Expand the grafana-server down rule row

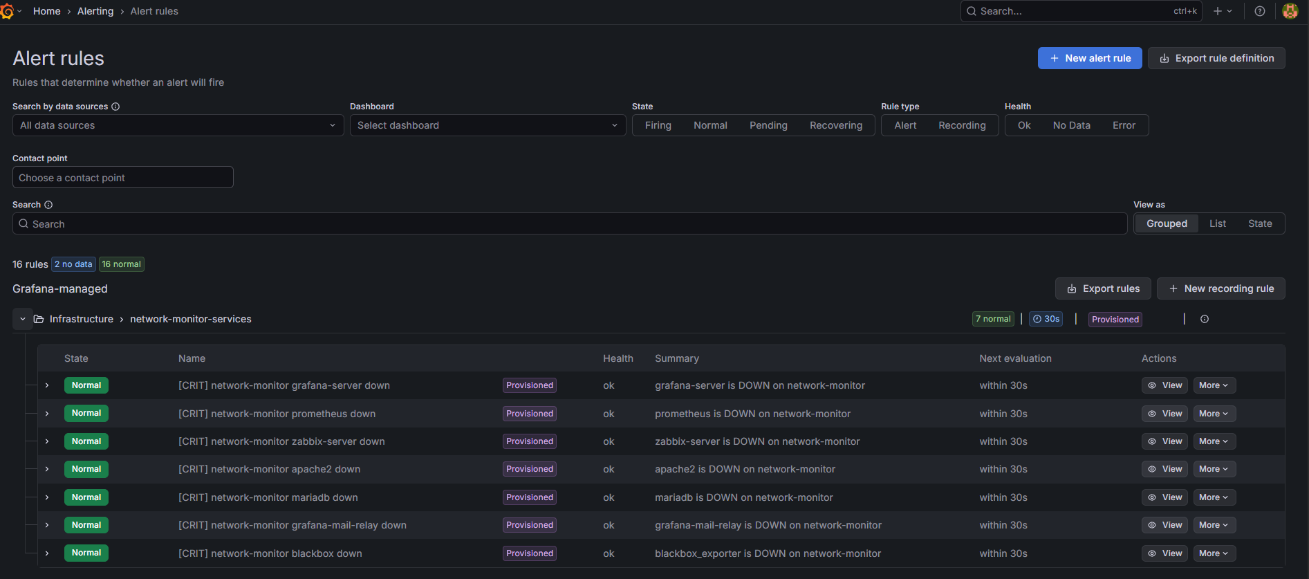pyautogui.click(x=47, y=385)
